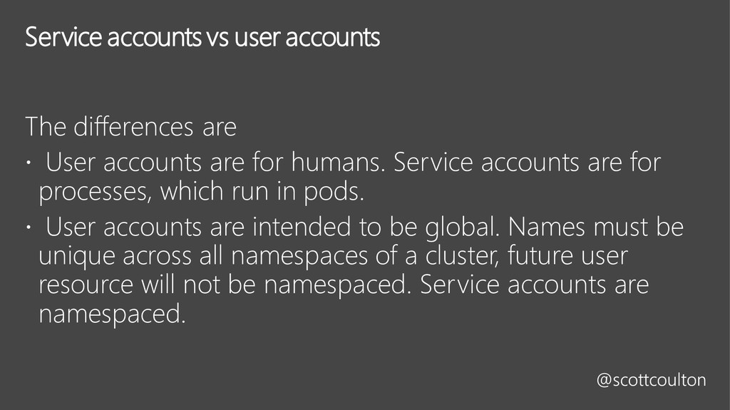Select the '@scottcoulton' handle
Image resolution: width=730 pixels, height=410 pixels.
pyautogui.click(x=651, y=380)
